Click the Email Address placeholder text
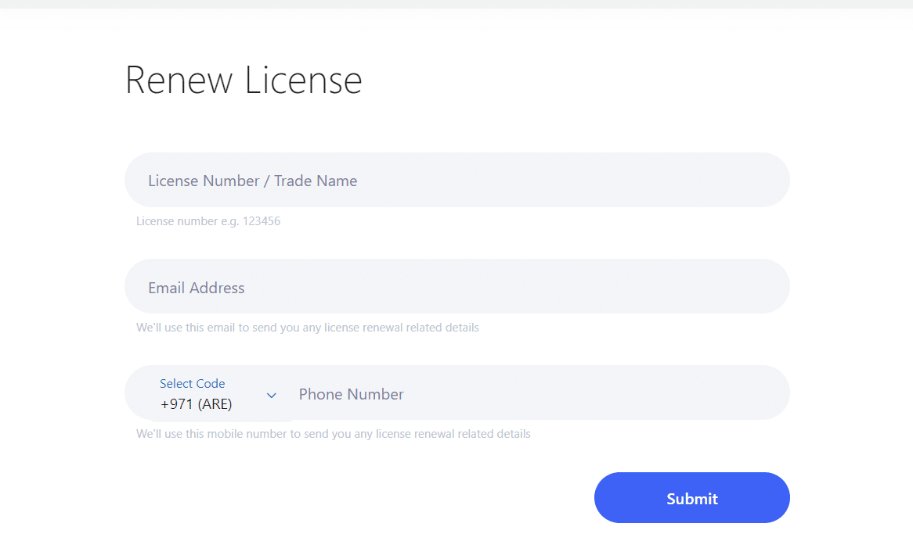 pyautogui.click(x=197, y=287)
